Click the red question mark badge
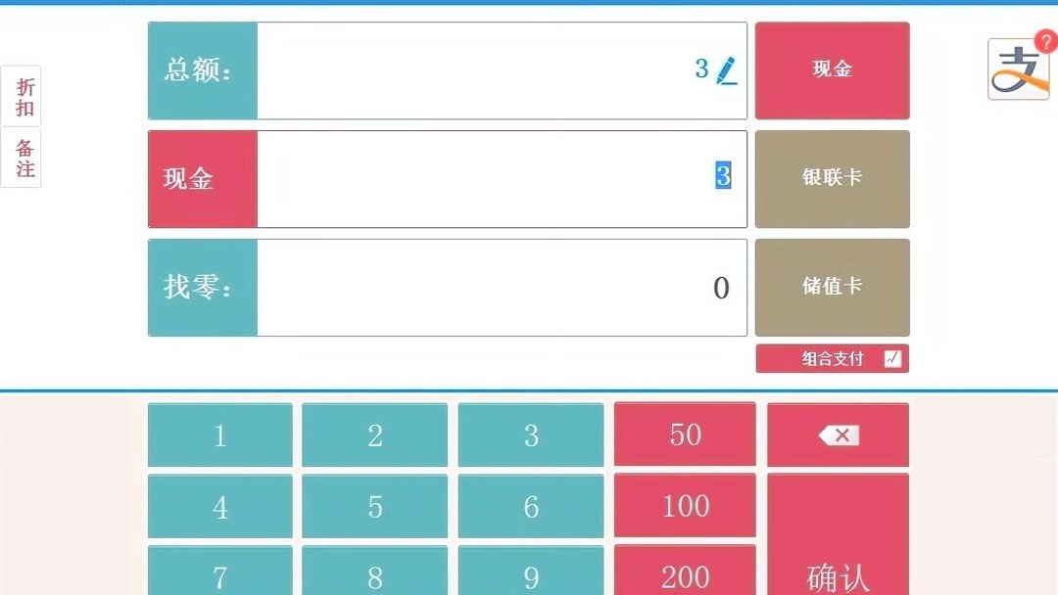 (x=1046, y=42)
